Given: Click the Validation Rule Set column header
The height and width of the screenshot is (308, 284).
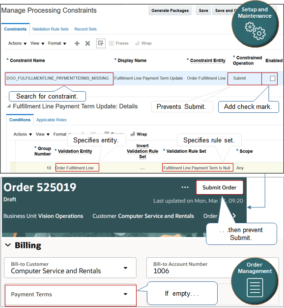Looking at the screenshot, I should coord(186,151).
